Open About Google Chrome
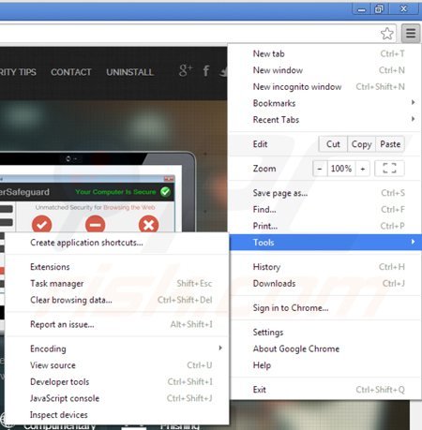 click(325, 348)
